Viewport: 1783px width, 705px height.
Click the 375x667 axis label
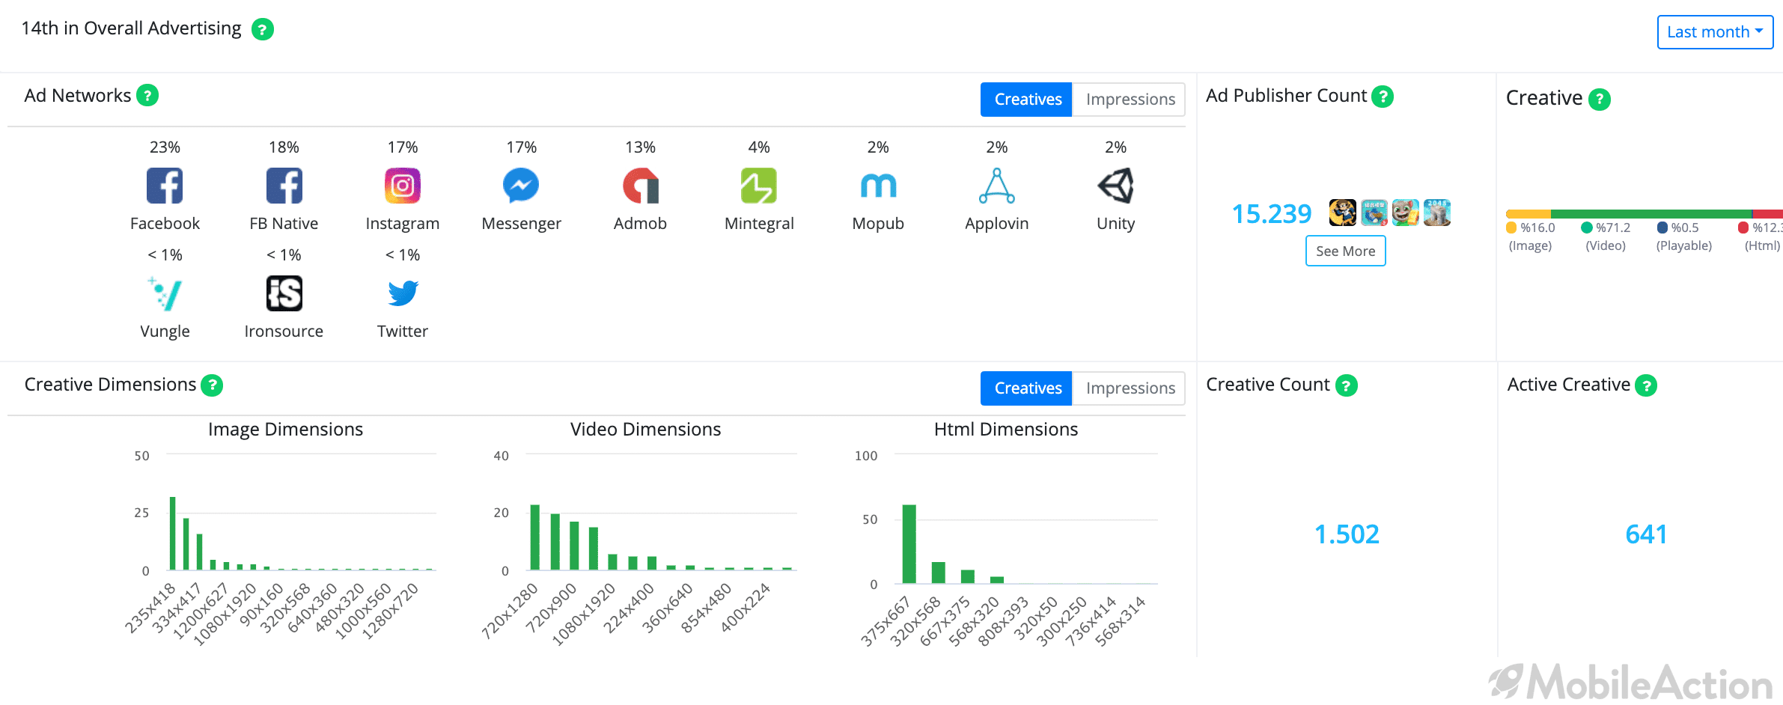tap(886, 621)
